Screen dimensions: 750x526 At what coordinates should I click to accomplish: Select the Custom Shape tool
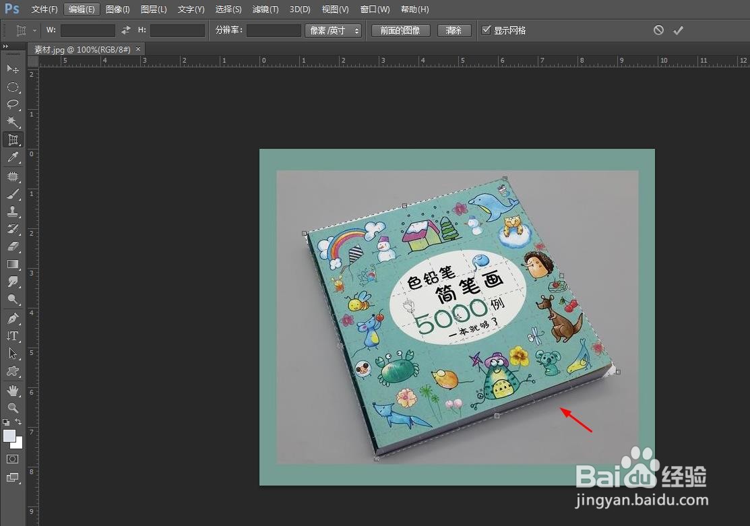pyautogui.click(x=13, y=371)
